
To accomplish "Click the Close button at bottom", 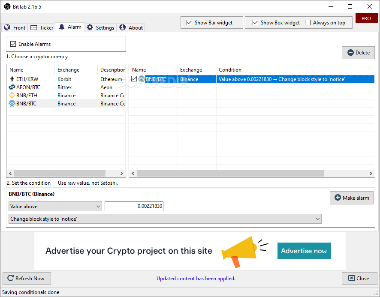I will [359, 278].
